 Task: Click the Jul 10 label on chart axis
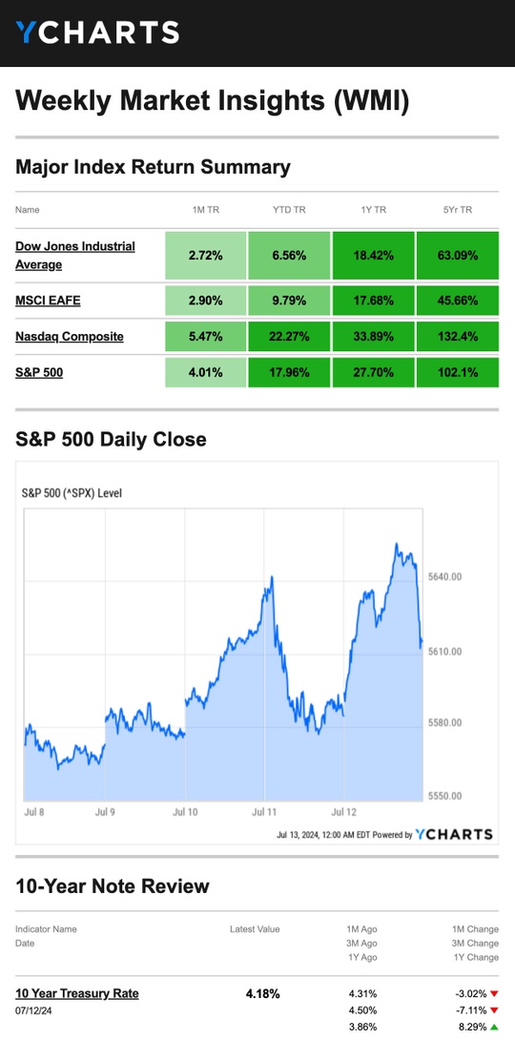(x=184, y=812)
